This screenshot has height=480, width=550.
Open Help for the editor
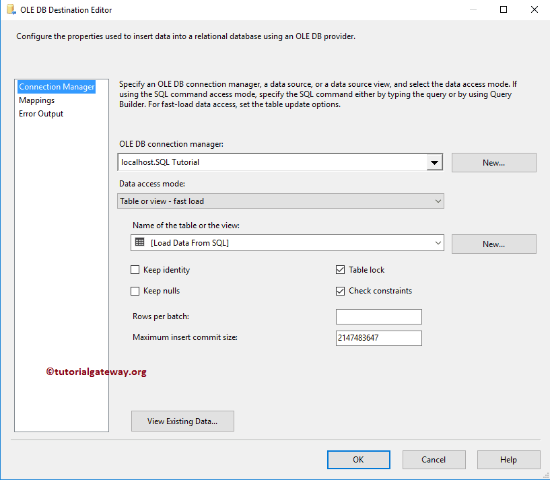coord(509,460)
